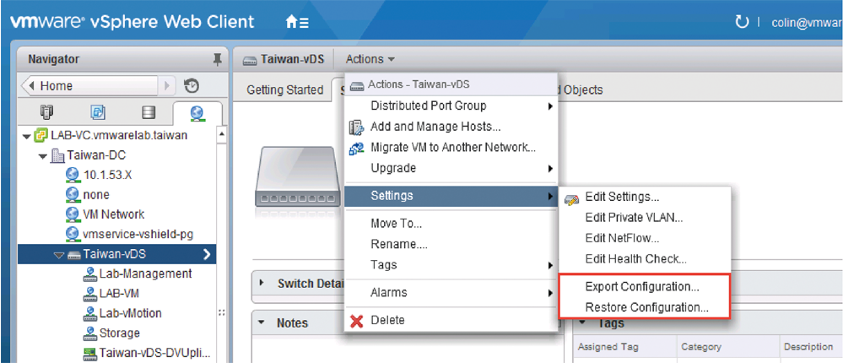Open the Actions dropdown menu
The image size is (843, 363).
pyautogui.click(x=370, y=59)
